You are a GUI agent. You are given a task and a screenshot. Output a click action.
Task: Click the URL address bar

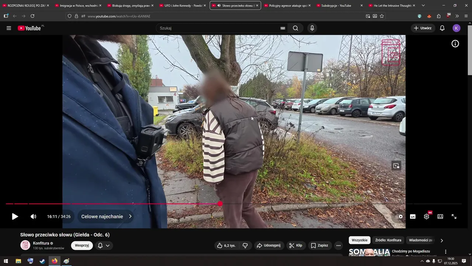(x=225, y=16)
